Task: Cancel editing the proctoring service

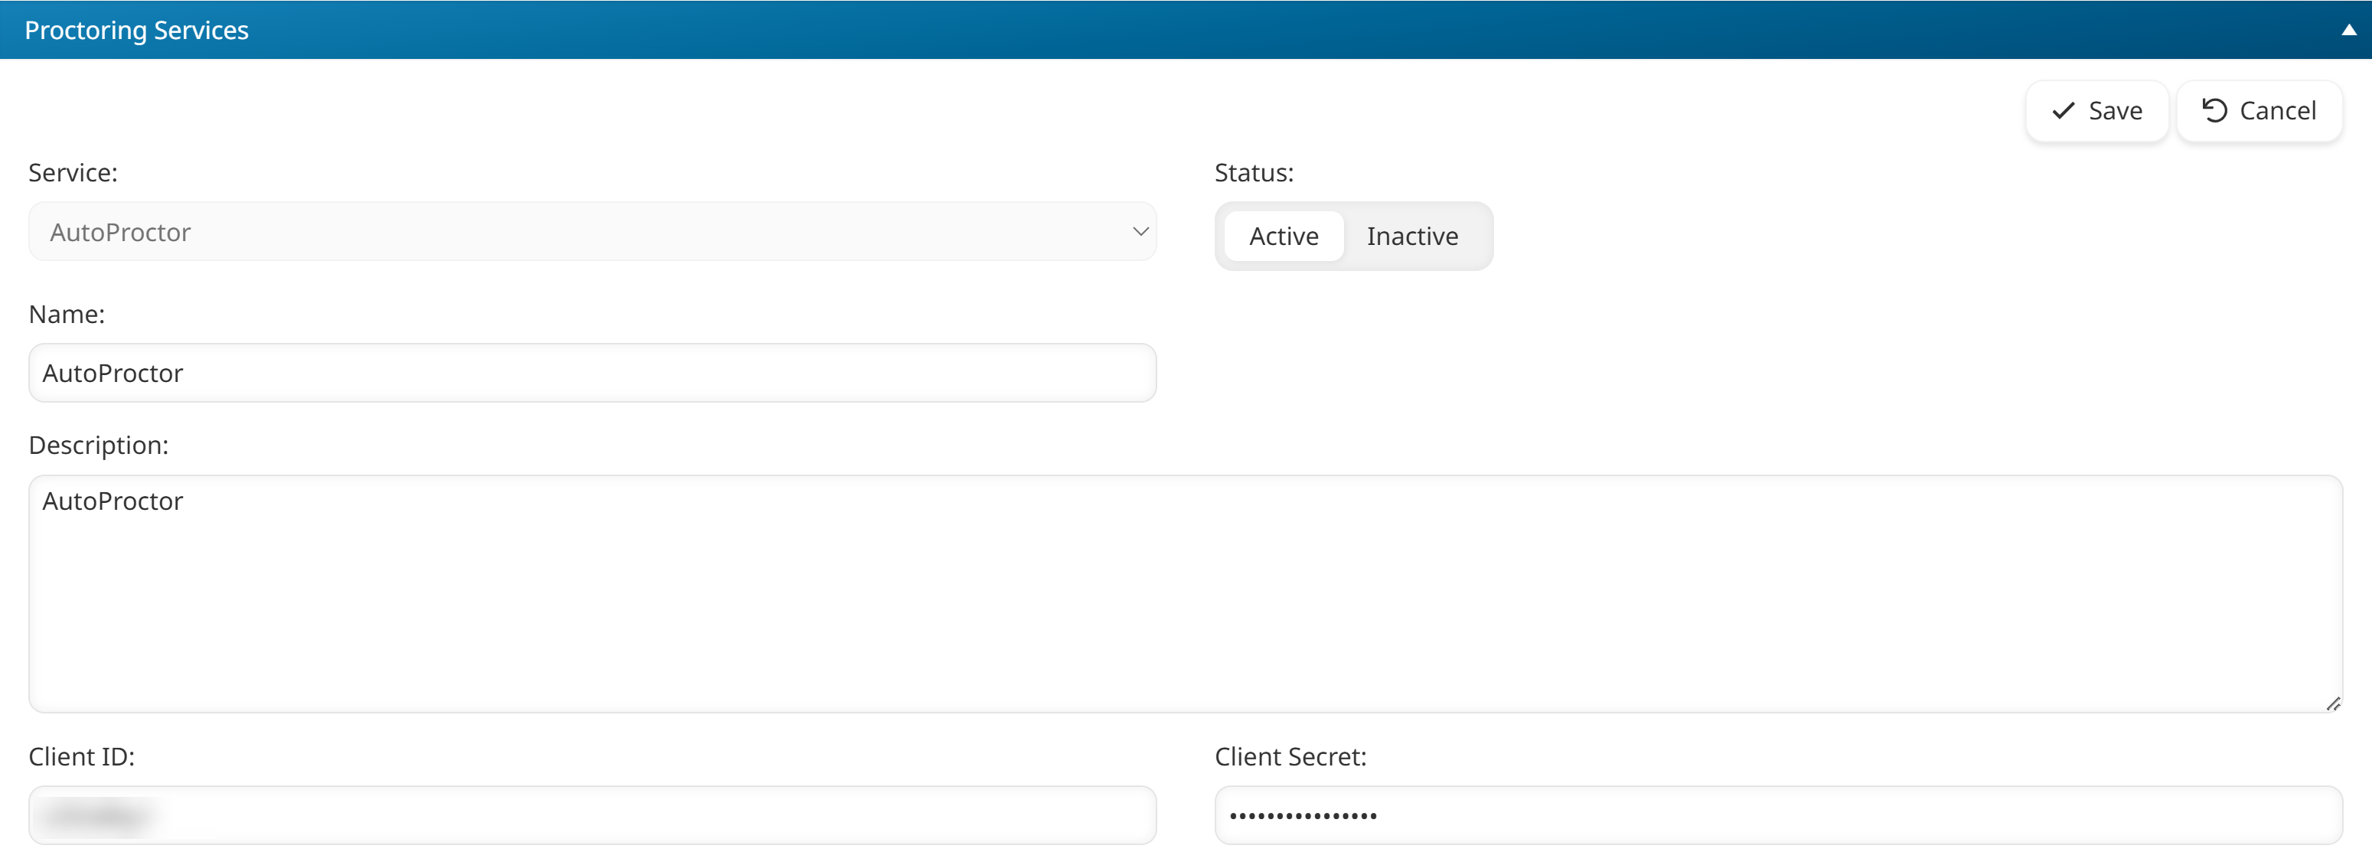Action: click(x=2259, y=110)
